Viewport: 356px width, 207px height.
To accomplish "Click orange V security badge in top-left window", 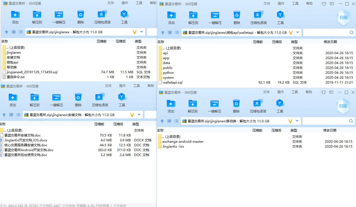I will click(135, 32).
